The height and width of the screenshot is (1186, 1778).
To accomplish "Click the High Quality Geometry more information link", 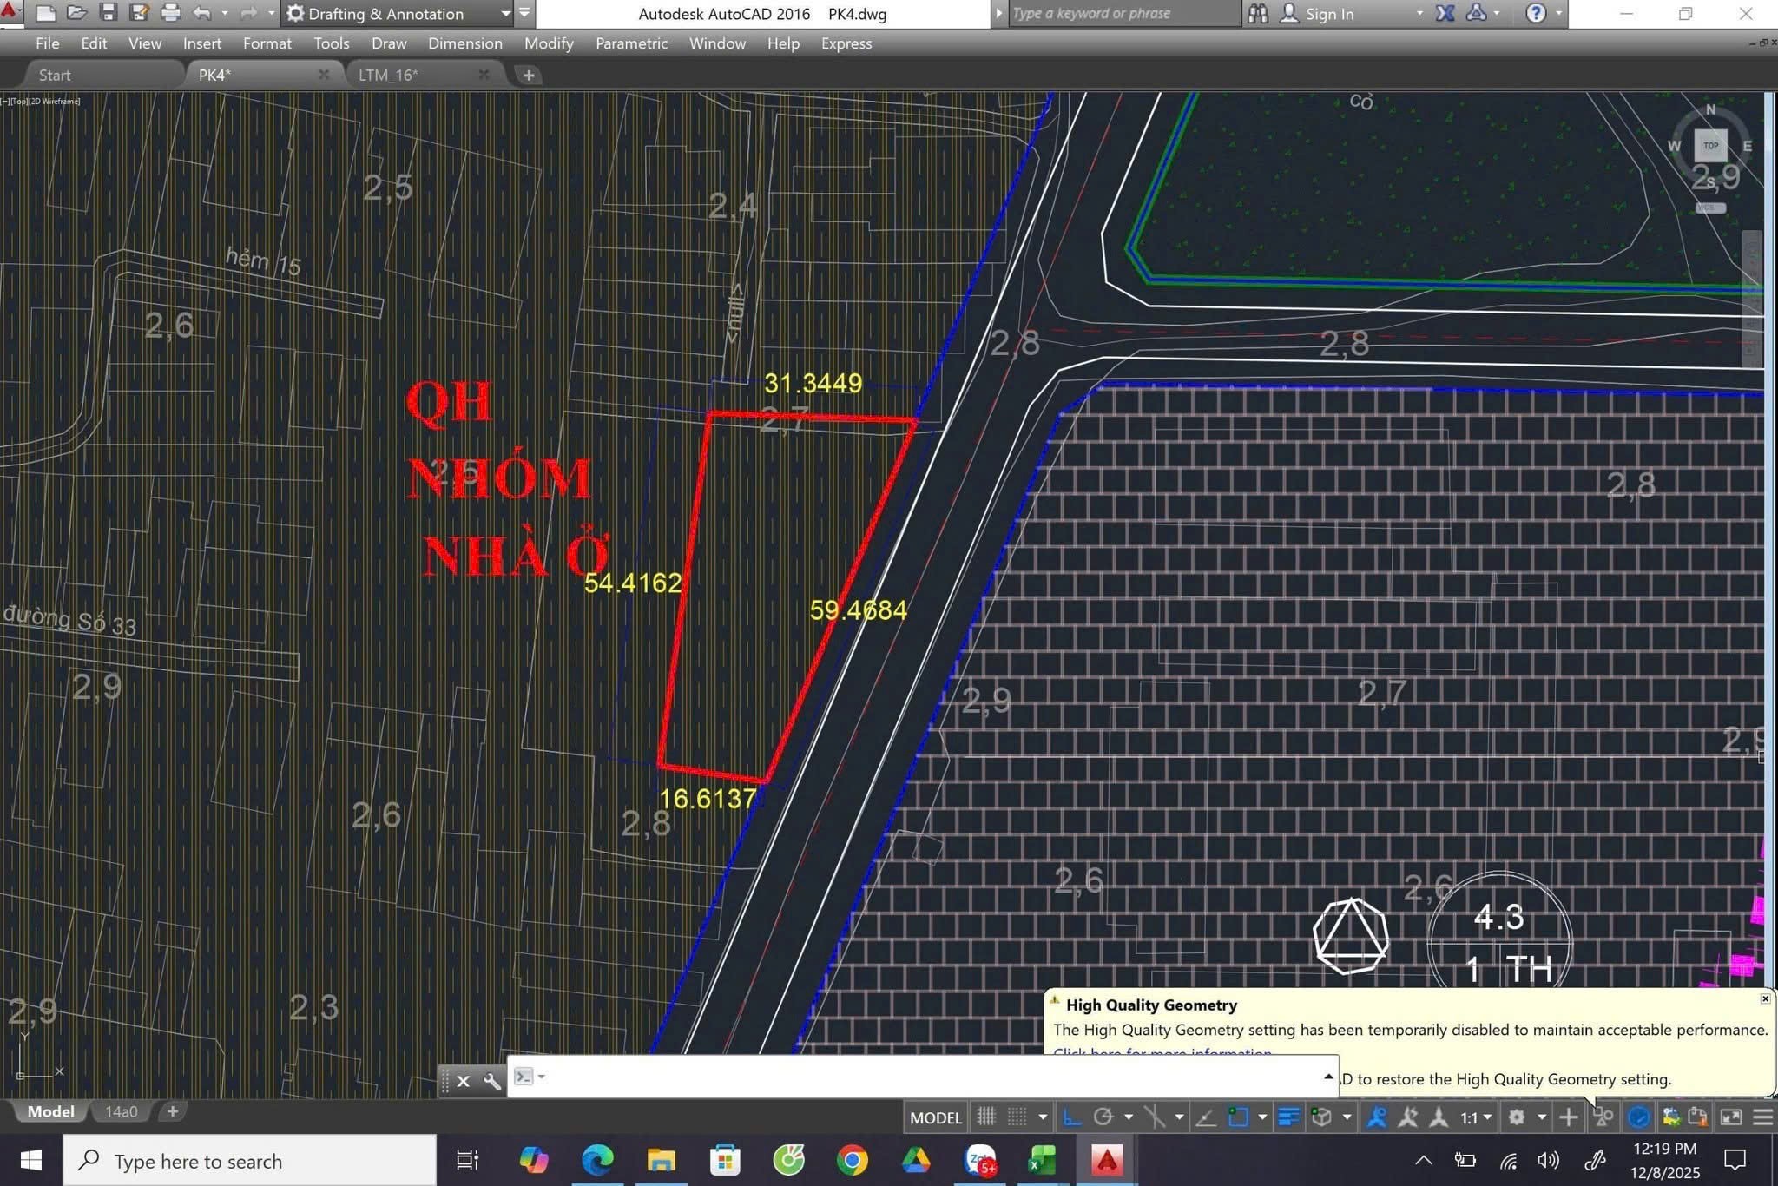I will click(x=1162, y=1053).
